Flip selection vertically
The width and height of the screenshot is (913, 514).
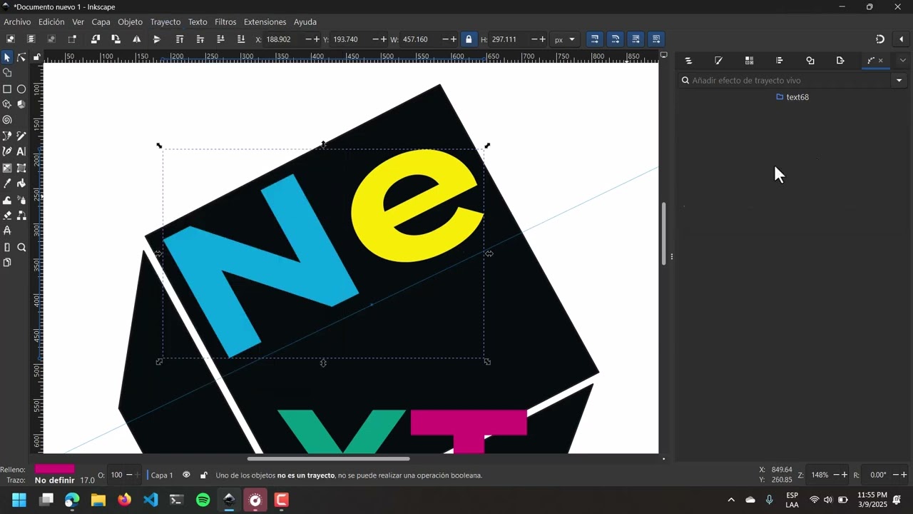click(157, 39)
